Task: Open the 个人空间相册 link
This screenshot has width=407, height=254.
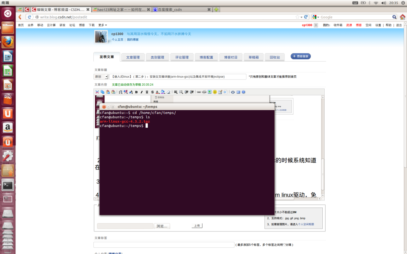Action: coord(306,225)
